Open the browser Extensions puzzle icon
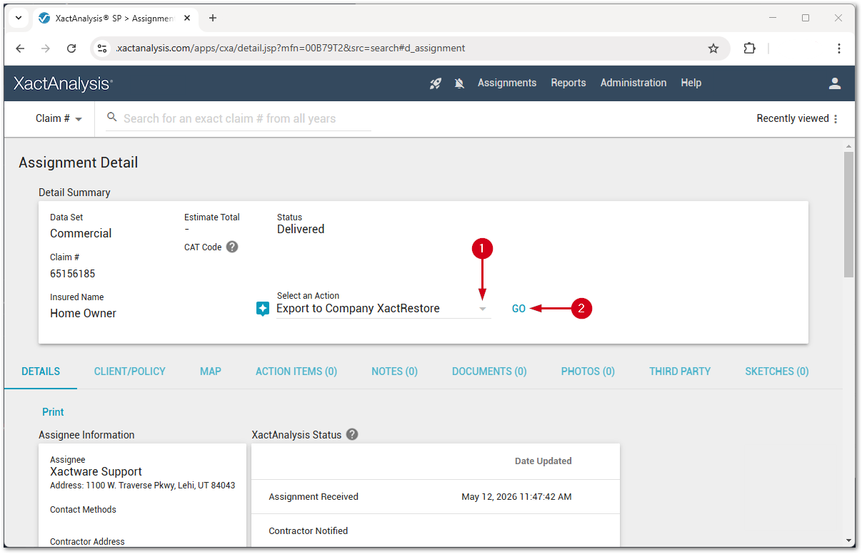 (749, 48)
